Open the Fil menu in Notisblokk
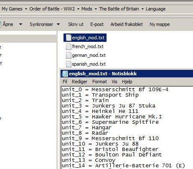 (65, 82)
